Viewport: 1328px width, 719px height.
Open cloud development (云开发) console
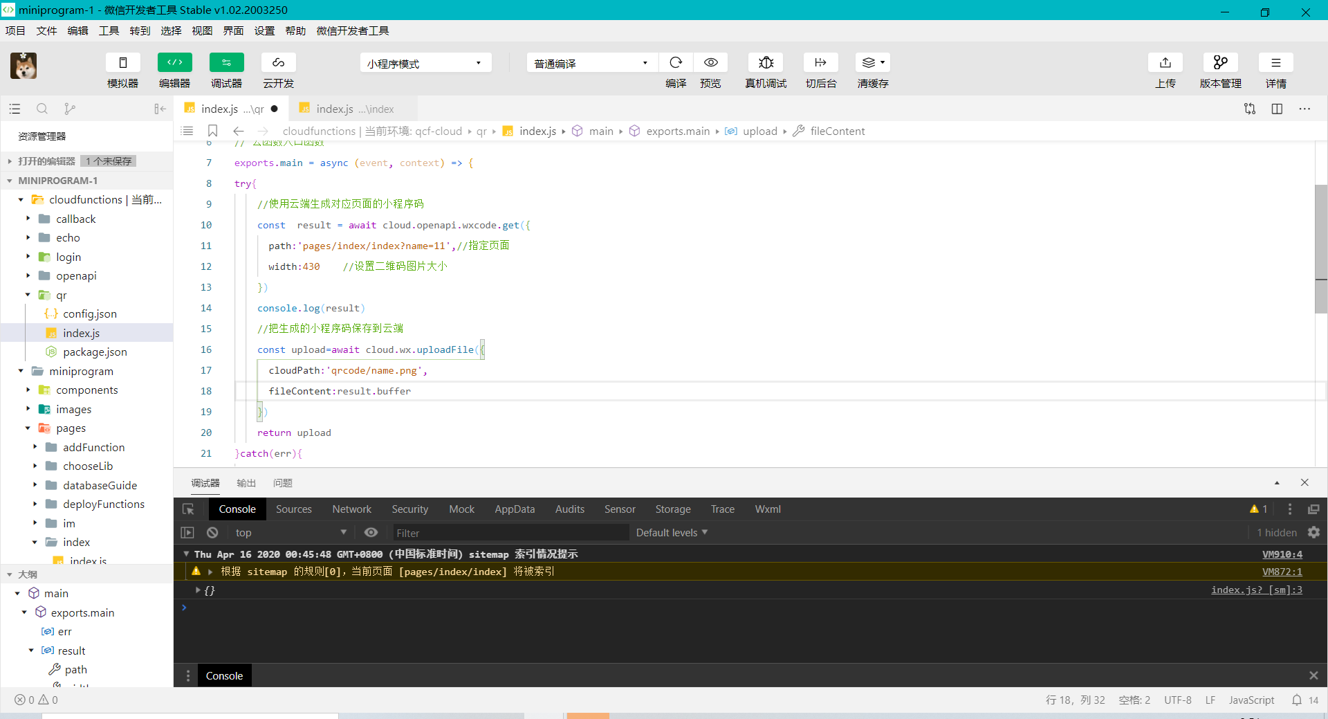(x=279, y=62)
